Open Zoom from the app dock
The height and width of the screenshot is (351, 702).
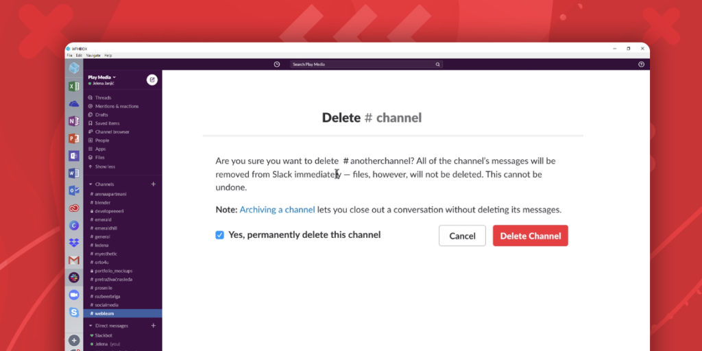74,295
